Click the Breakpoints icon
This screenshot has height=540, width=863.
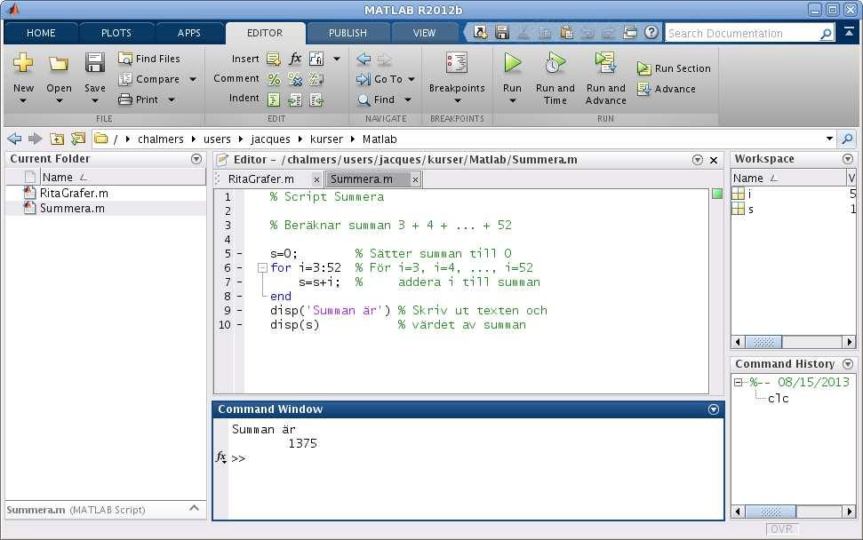pos(457,63)
